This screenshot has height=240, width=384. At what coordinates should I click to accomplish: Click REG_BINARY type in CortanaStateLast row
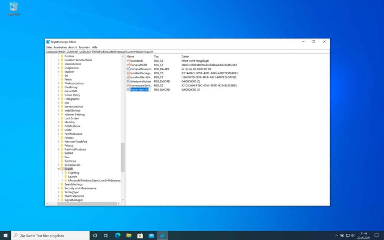tap(162, 69)
